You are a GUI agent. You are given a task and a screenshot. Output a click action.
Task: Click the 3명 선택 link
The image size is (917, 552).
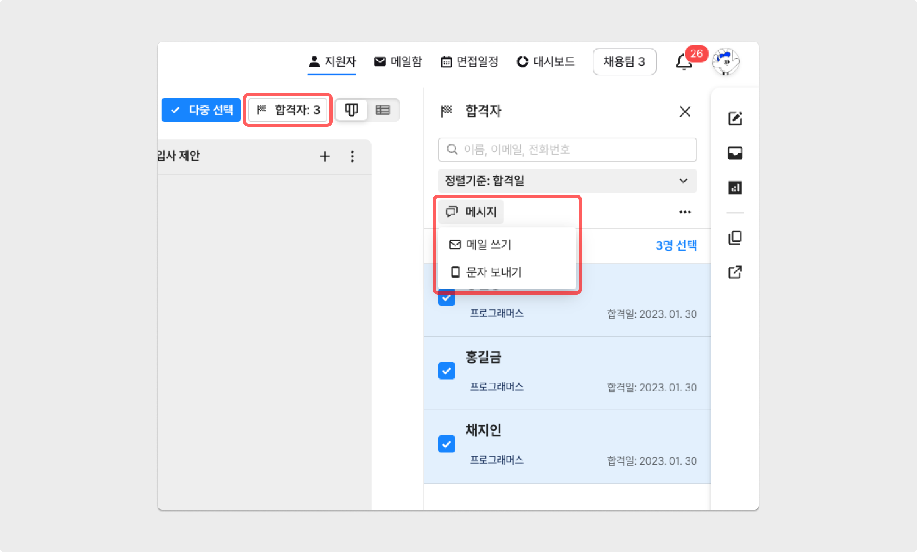tap(676, 245)
